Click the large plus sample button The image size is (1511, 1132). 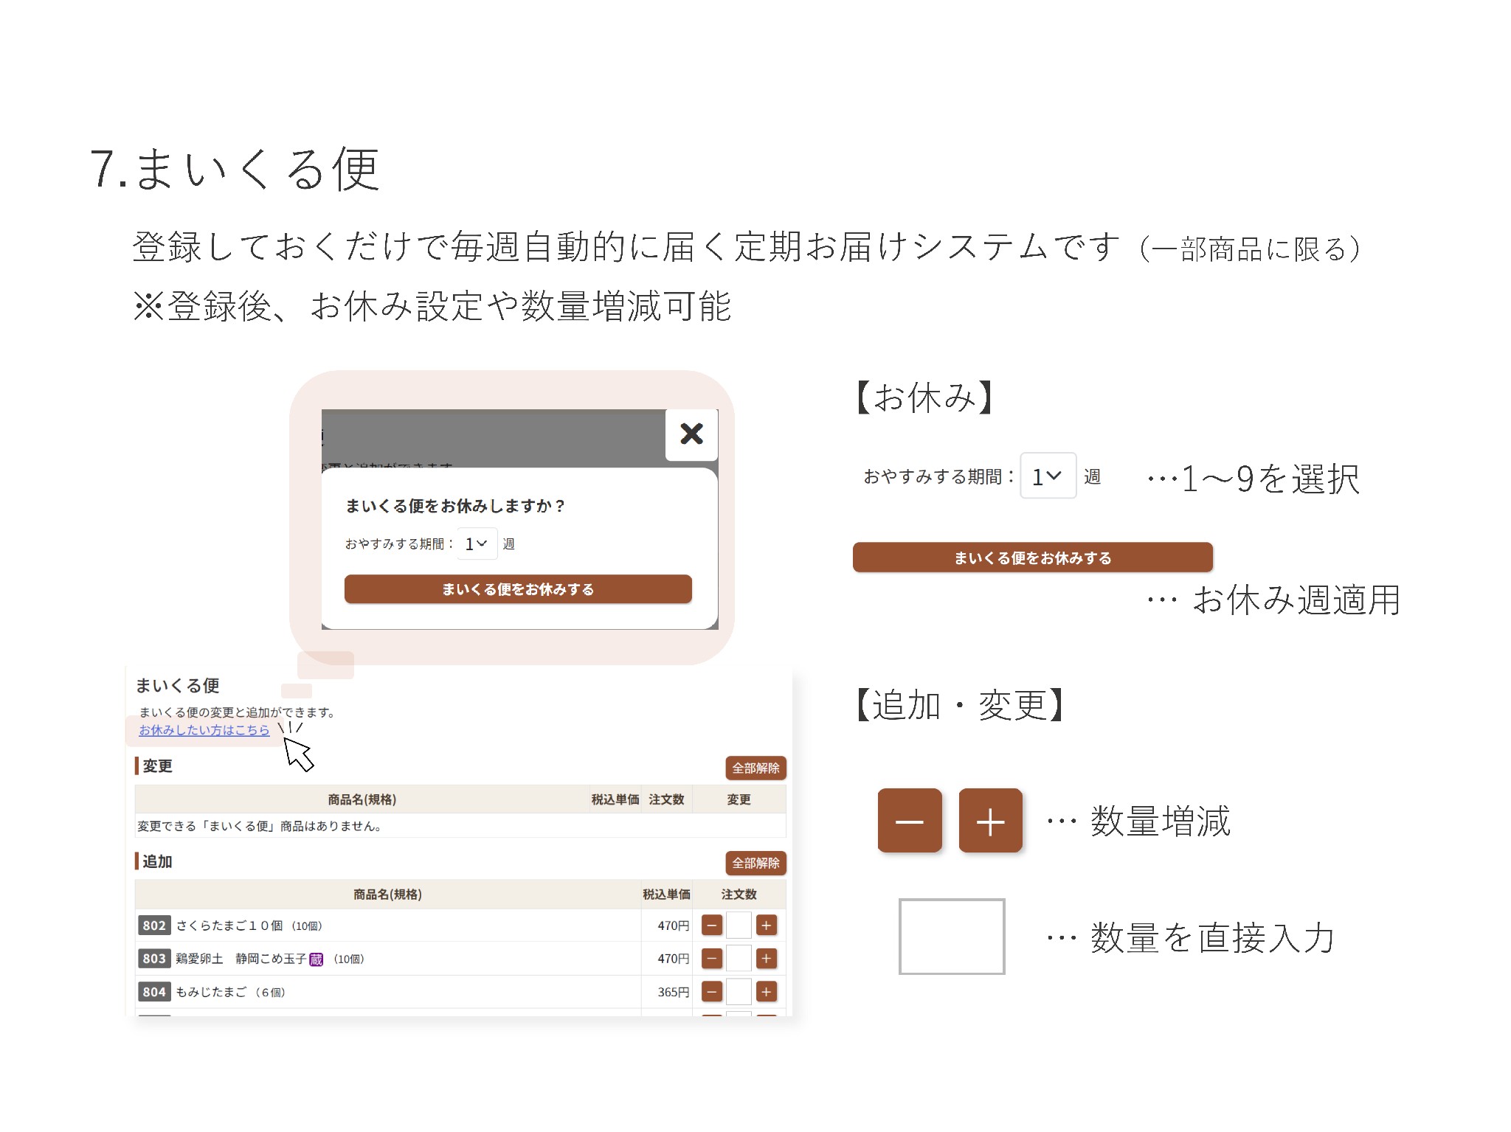990,821
